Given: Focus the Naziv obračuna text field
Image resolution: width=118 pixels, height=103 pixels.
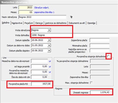Looking at the screenshot, I should pyautogui.click(x=42, y=17).
